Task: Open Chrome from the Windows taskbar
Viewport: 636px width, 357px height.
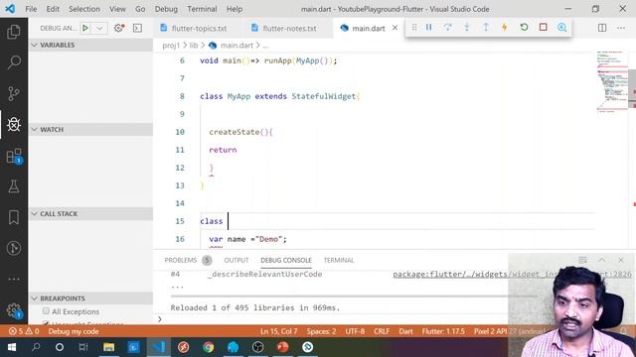Action: tap(208, 347)
